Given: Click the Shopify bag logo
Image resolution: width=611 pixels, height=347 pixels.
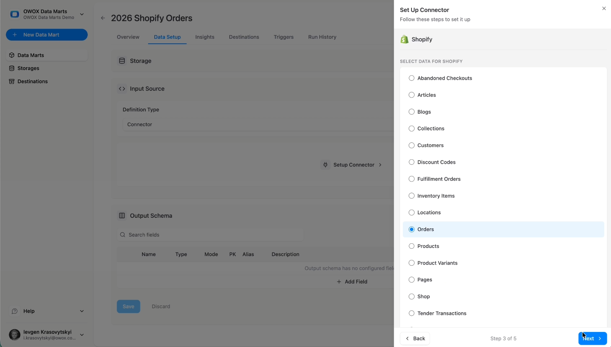Looking at the screenshot, I should pos(404,39).
